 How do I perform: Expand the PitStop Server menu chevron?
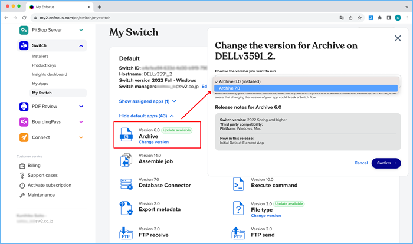[x=81, y=30]
